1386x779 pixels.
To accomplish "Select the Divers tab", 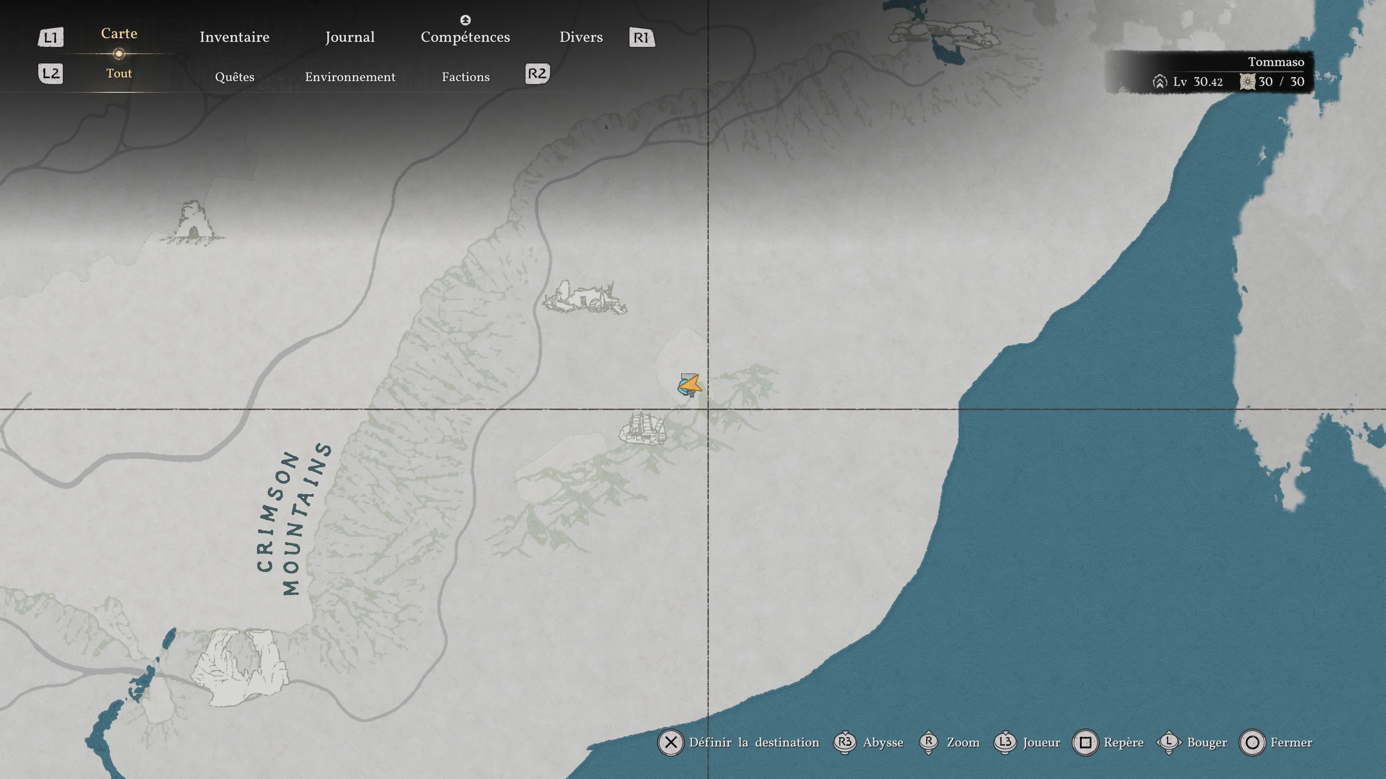I will pyautogui.click(x=581, y=37).
